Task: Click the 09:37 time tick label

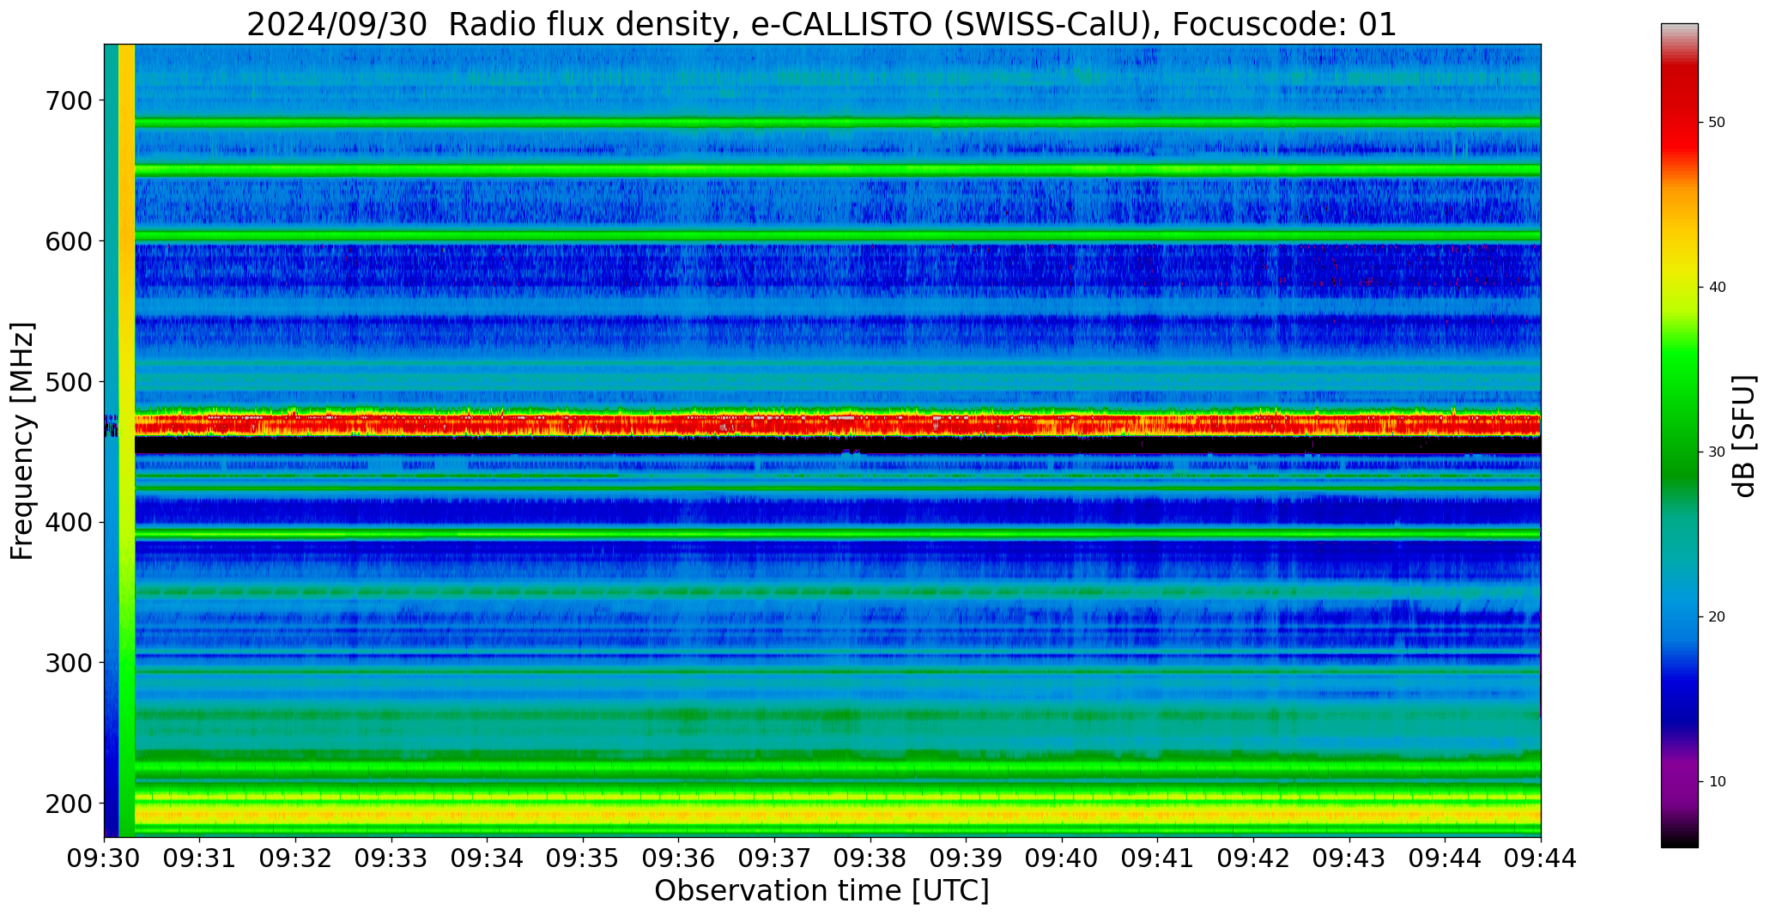Action: 775,858
